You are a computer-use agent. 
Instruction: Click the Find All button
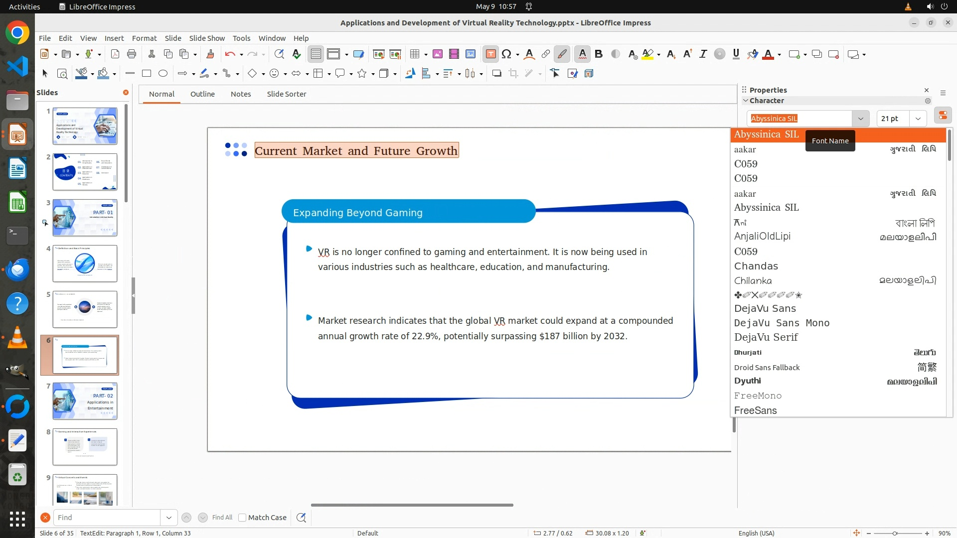coord(222,518)
